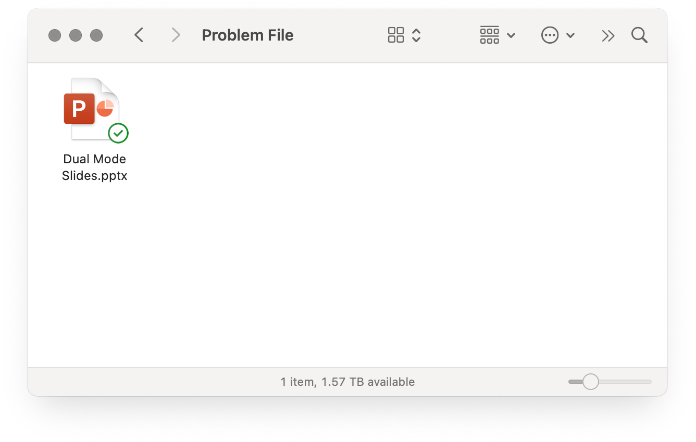
Task: Click the Group By grid icon
Action: coord(489,35)
